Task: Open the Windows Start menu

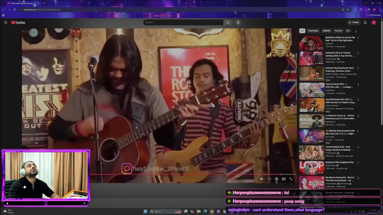Action: (x=145, y=211)
